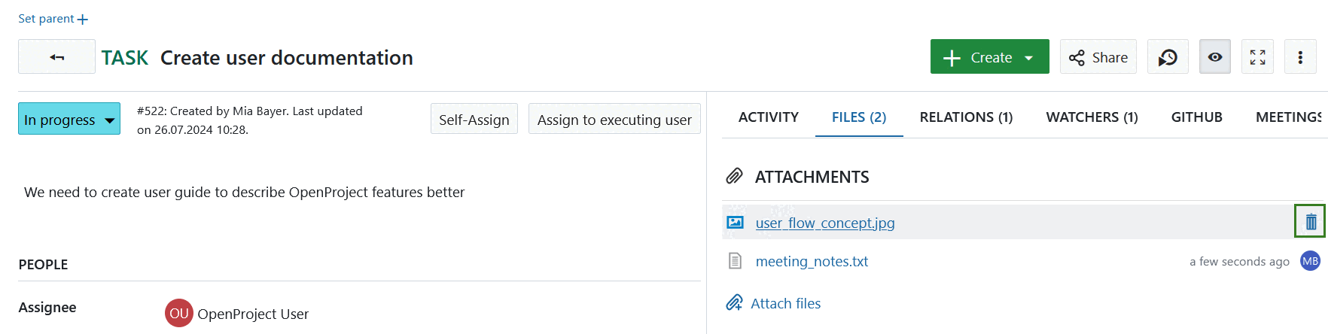Open the three-dot more menu

coord(1300,57)
